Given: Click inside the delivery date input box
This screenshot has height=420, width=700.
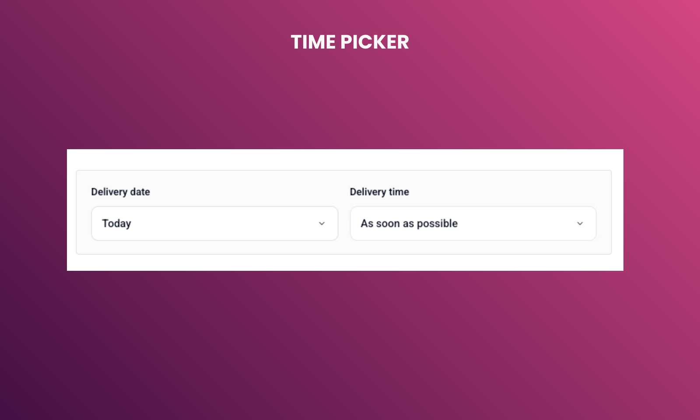Looking at the screenshot, I should coord(214,224).
